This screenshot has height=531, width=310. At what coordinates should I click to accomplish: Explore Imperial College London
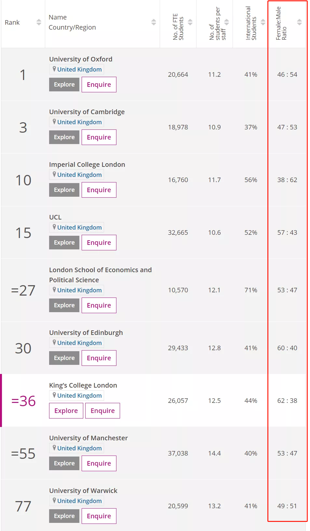(64, 190)
